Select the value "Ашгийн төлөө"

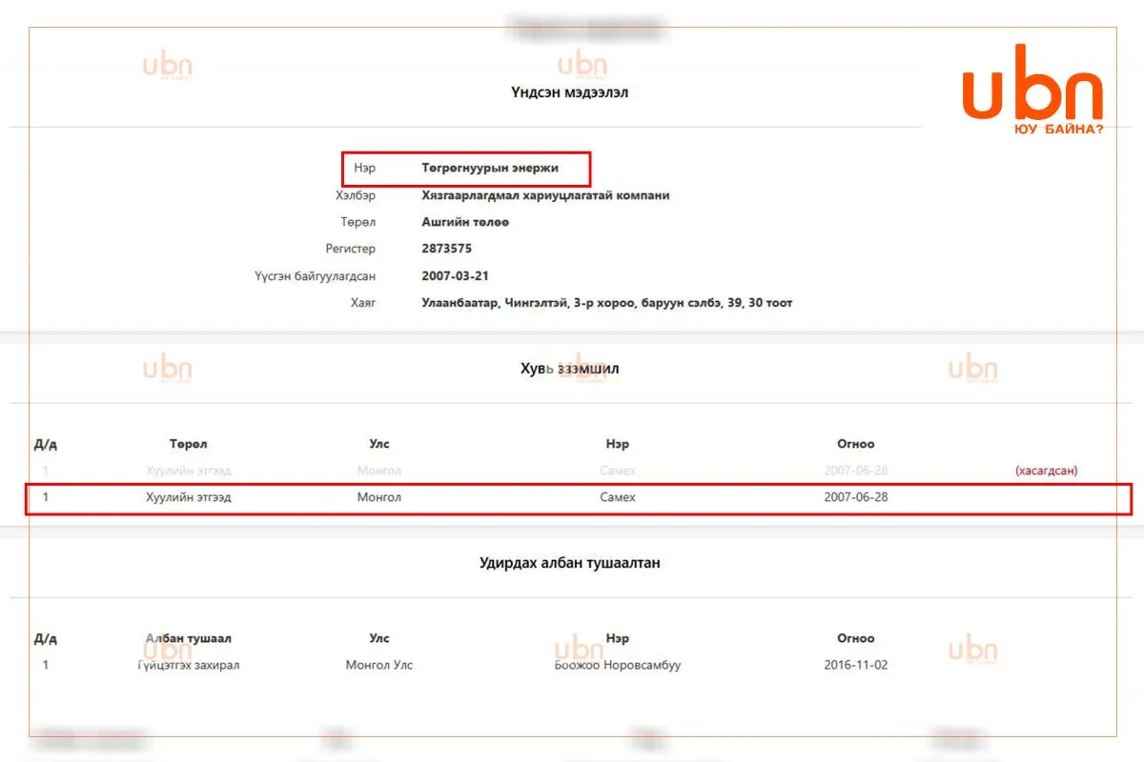(x=465, y=222)
